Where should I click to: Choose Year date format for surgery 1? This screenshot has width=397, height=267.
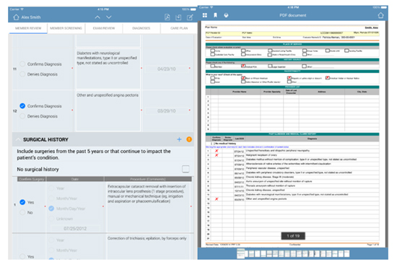click(51, 188)
